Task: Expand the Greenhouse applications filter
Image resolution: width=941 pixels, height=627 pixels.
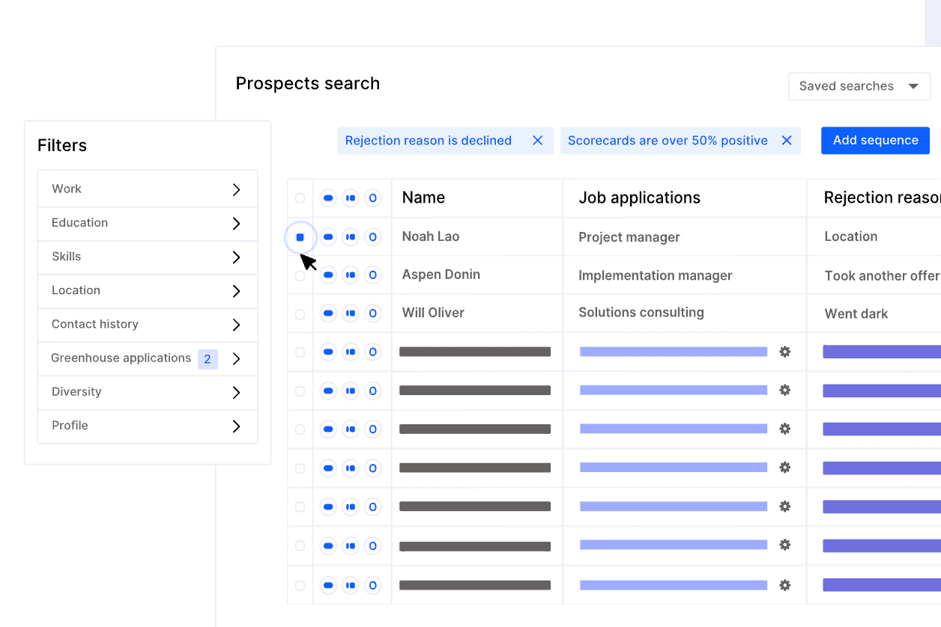Action: pyautogui.click(x=147, y=358)
